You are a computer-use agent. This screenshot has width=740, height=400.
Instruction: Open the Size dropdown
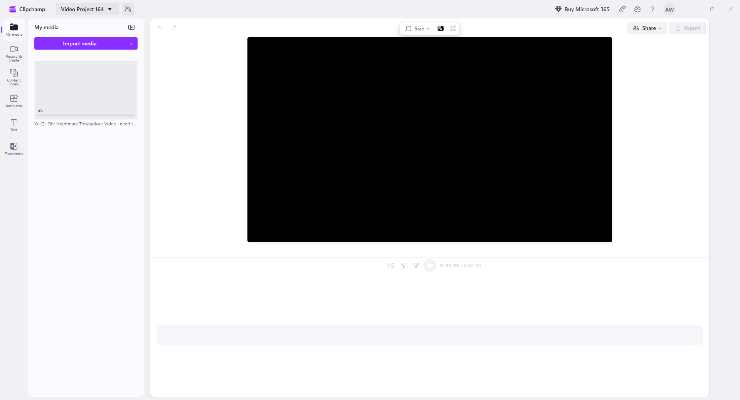click(417, 28)
